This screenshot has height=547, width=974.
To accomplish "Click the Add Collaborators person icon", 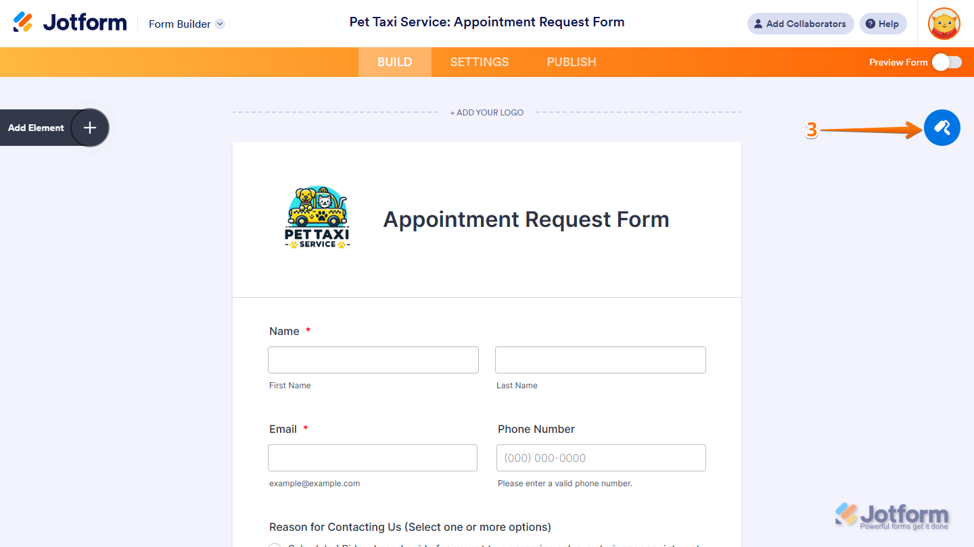I will 758,24.
